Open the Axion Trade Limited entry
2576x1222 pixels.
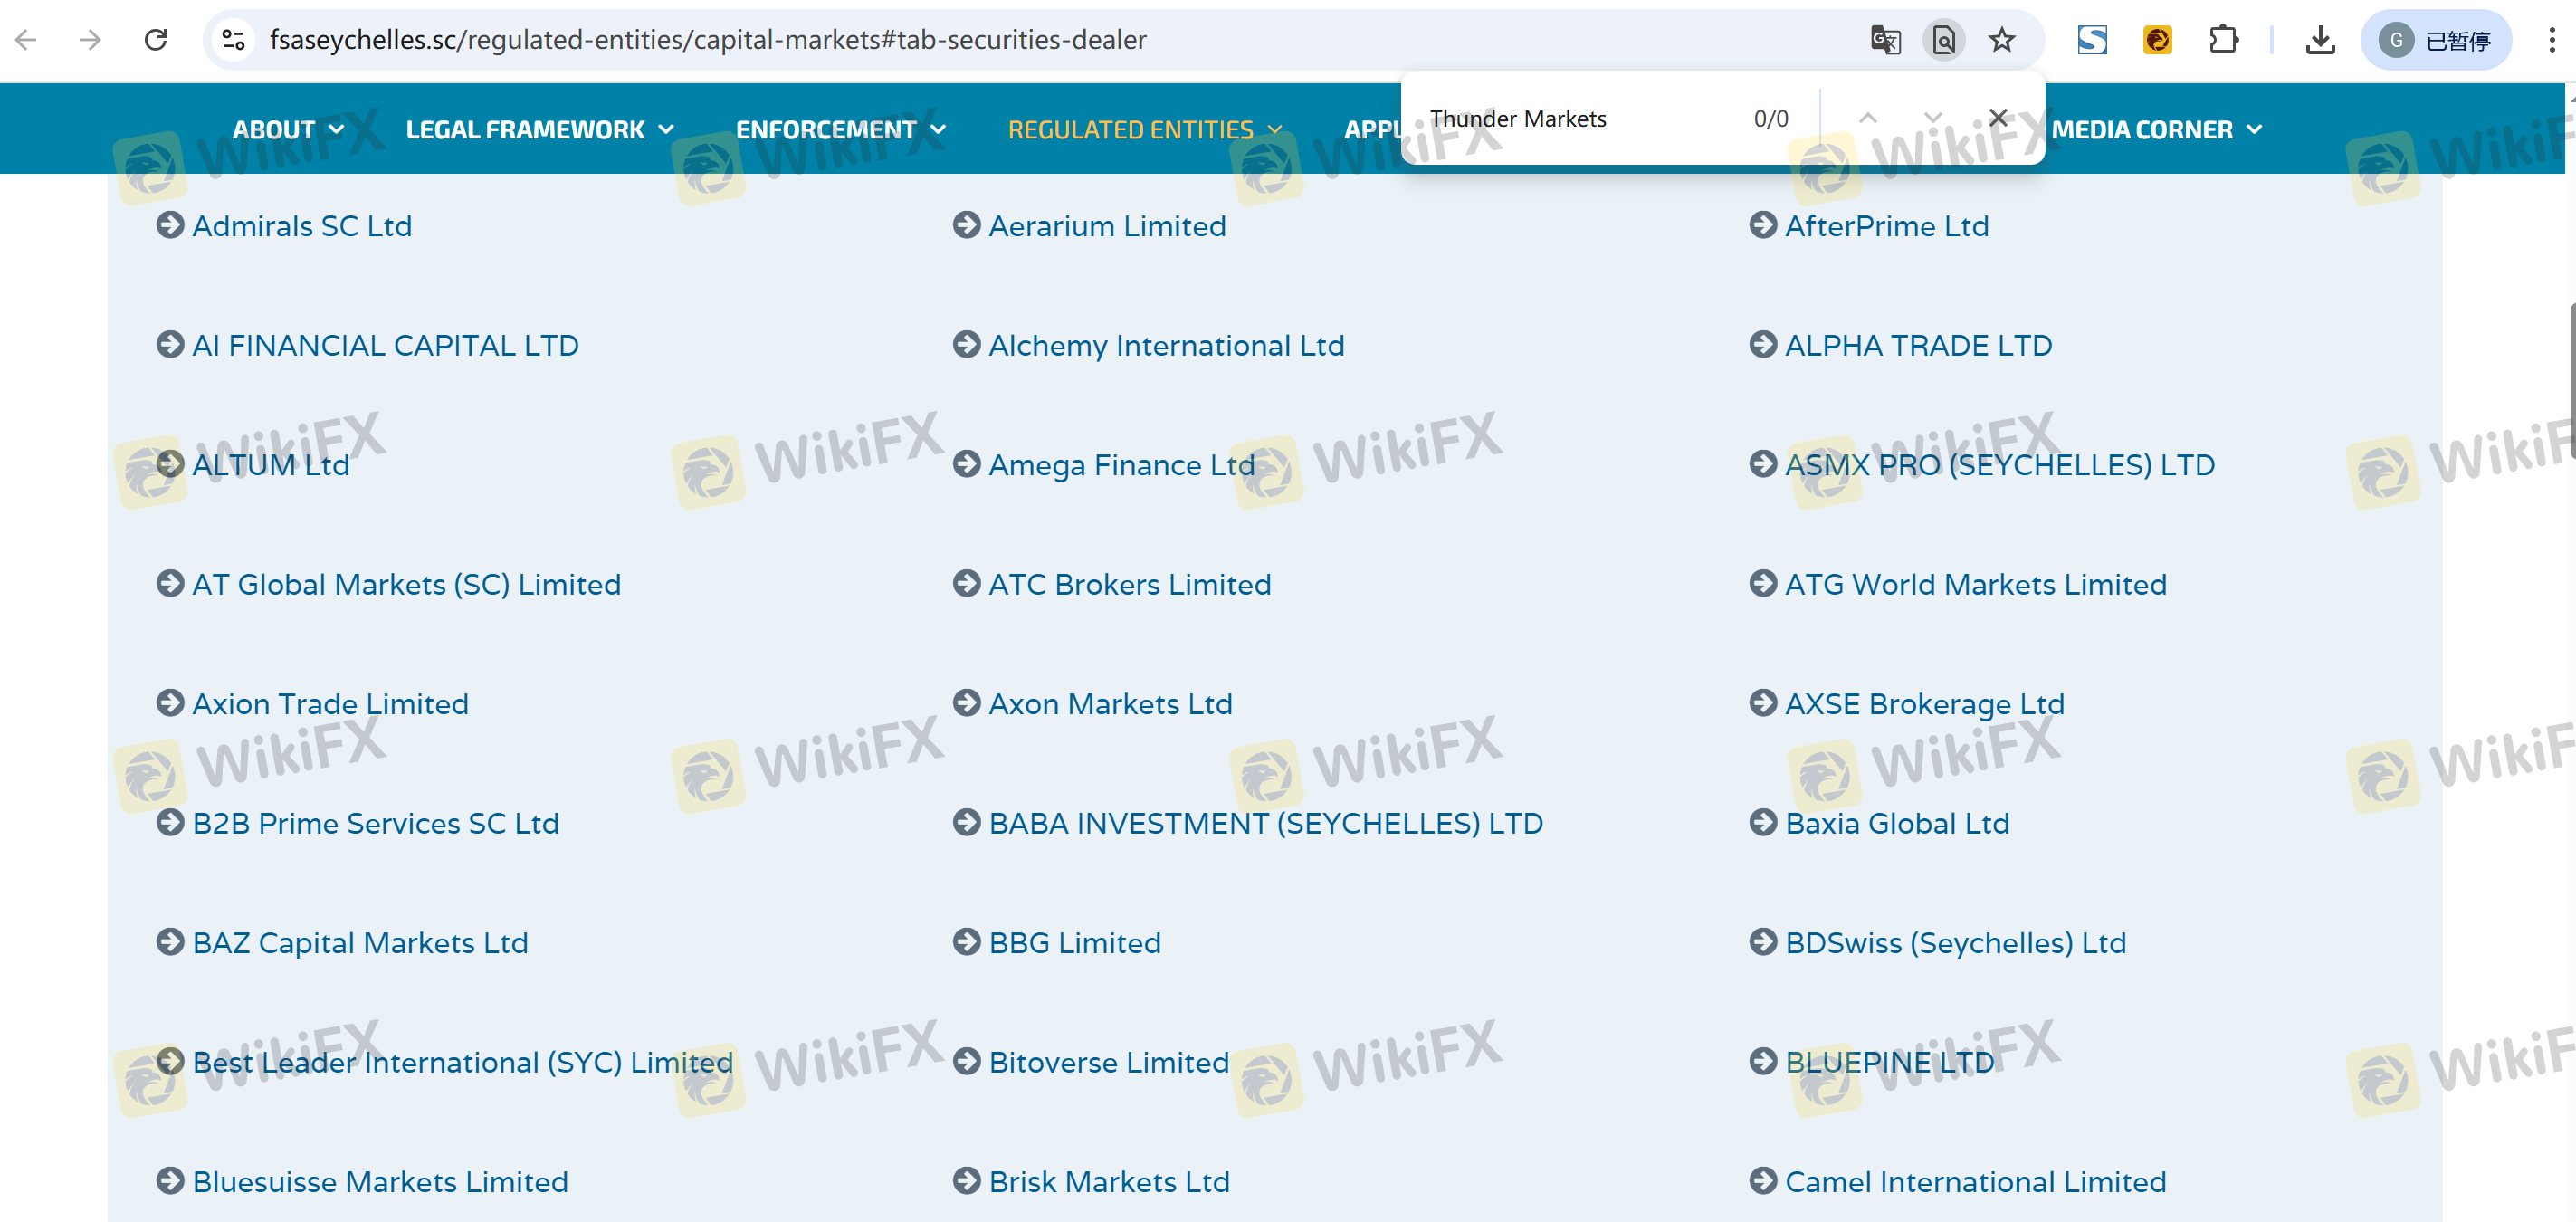pyautogui.click(x=331, y=704)
